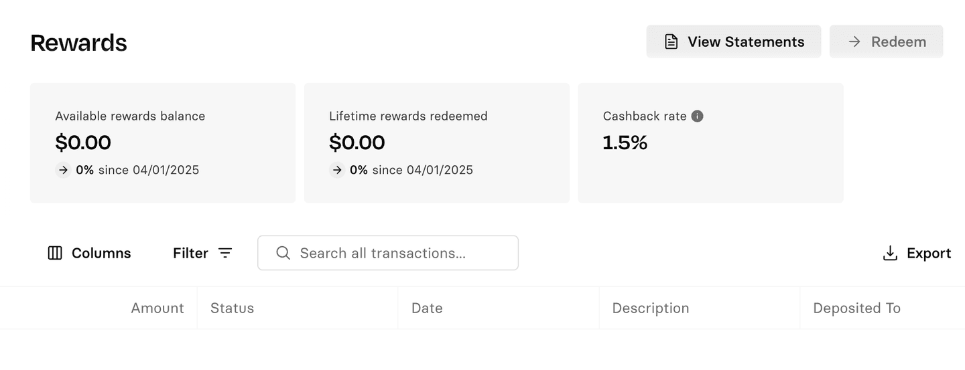Sort by the Amount column header
965x370 pixels.
[157, 308]
